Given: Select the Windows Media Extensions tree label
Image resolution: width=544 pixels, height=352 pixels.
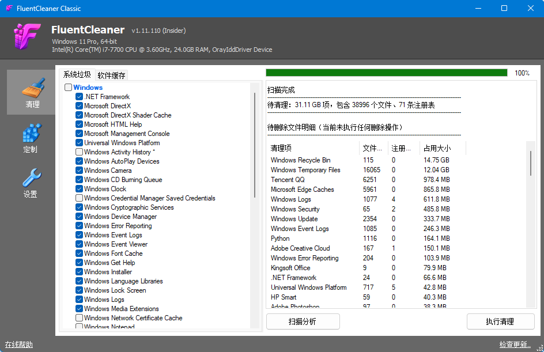Looking at the screenshot, I should pyautogui.click(x=122, y=309).
